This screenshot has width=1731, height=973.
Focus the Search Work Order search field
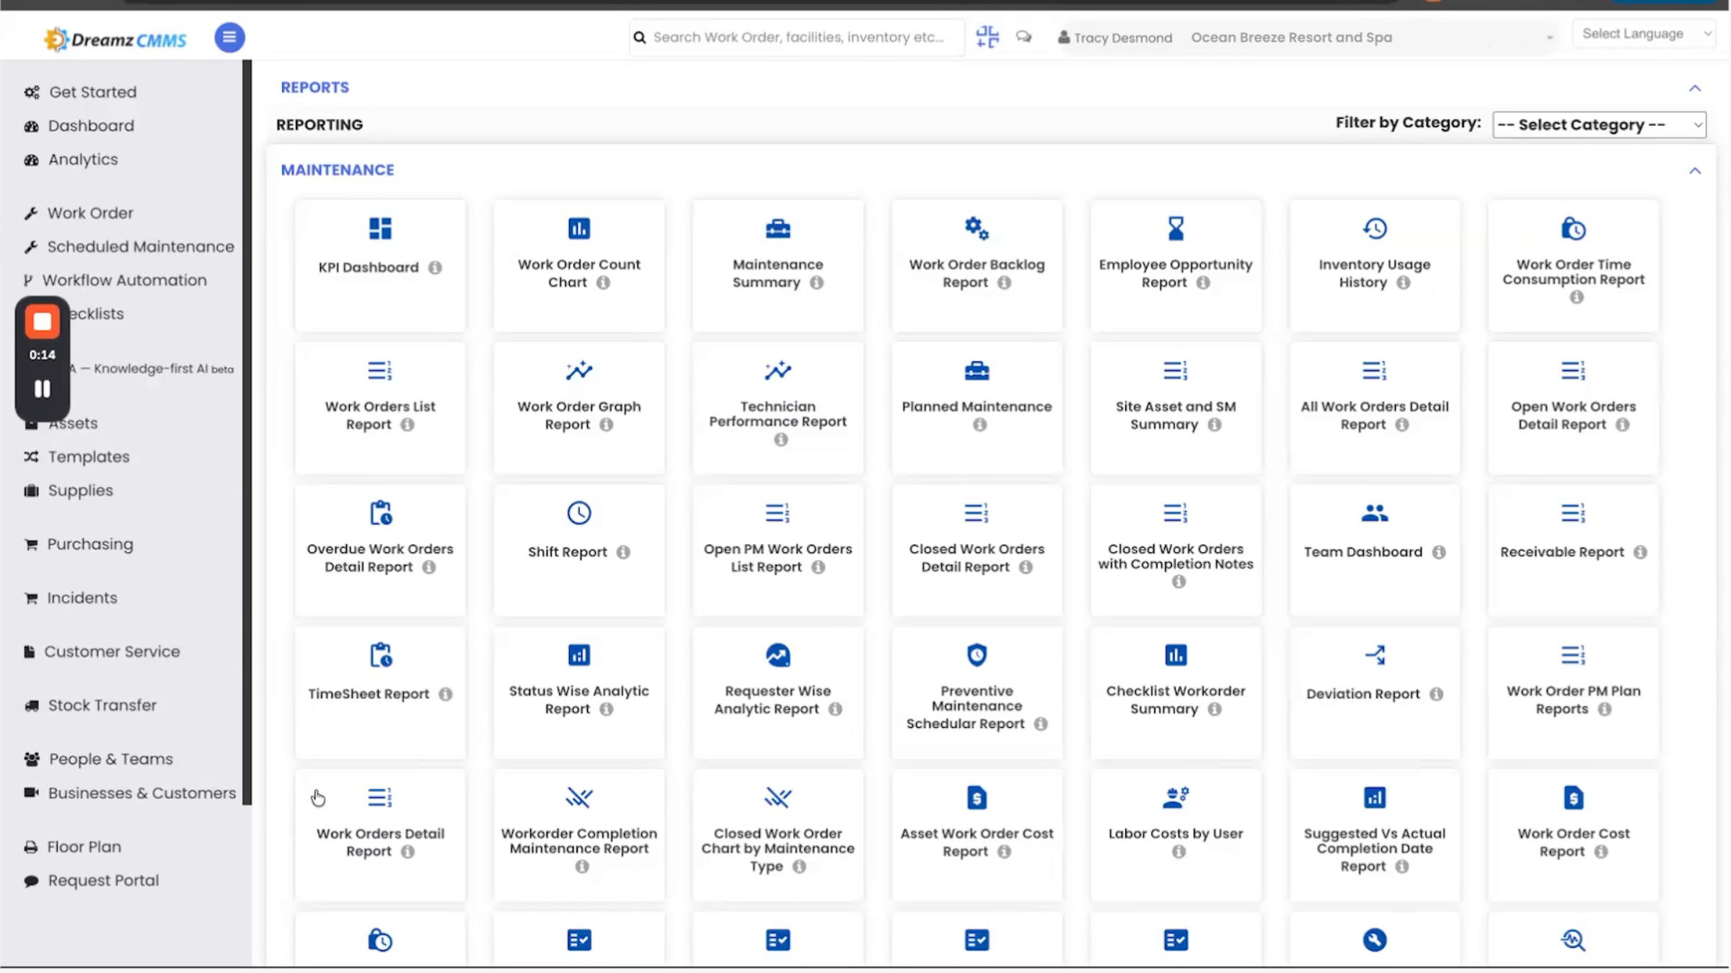tap(796, 37)
